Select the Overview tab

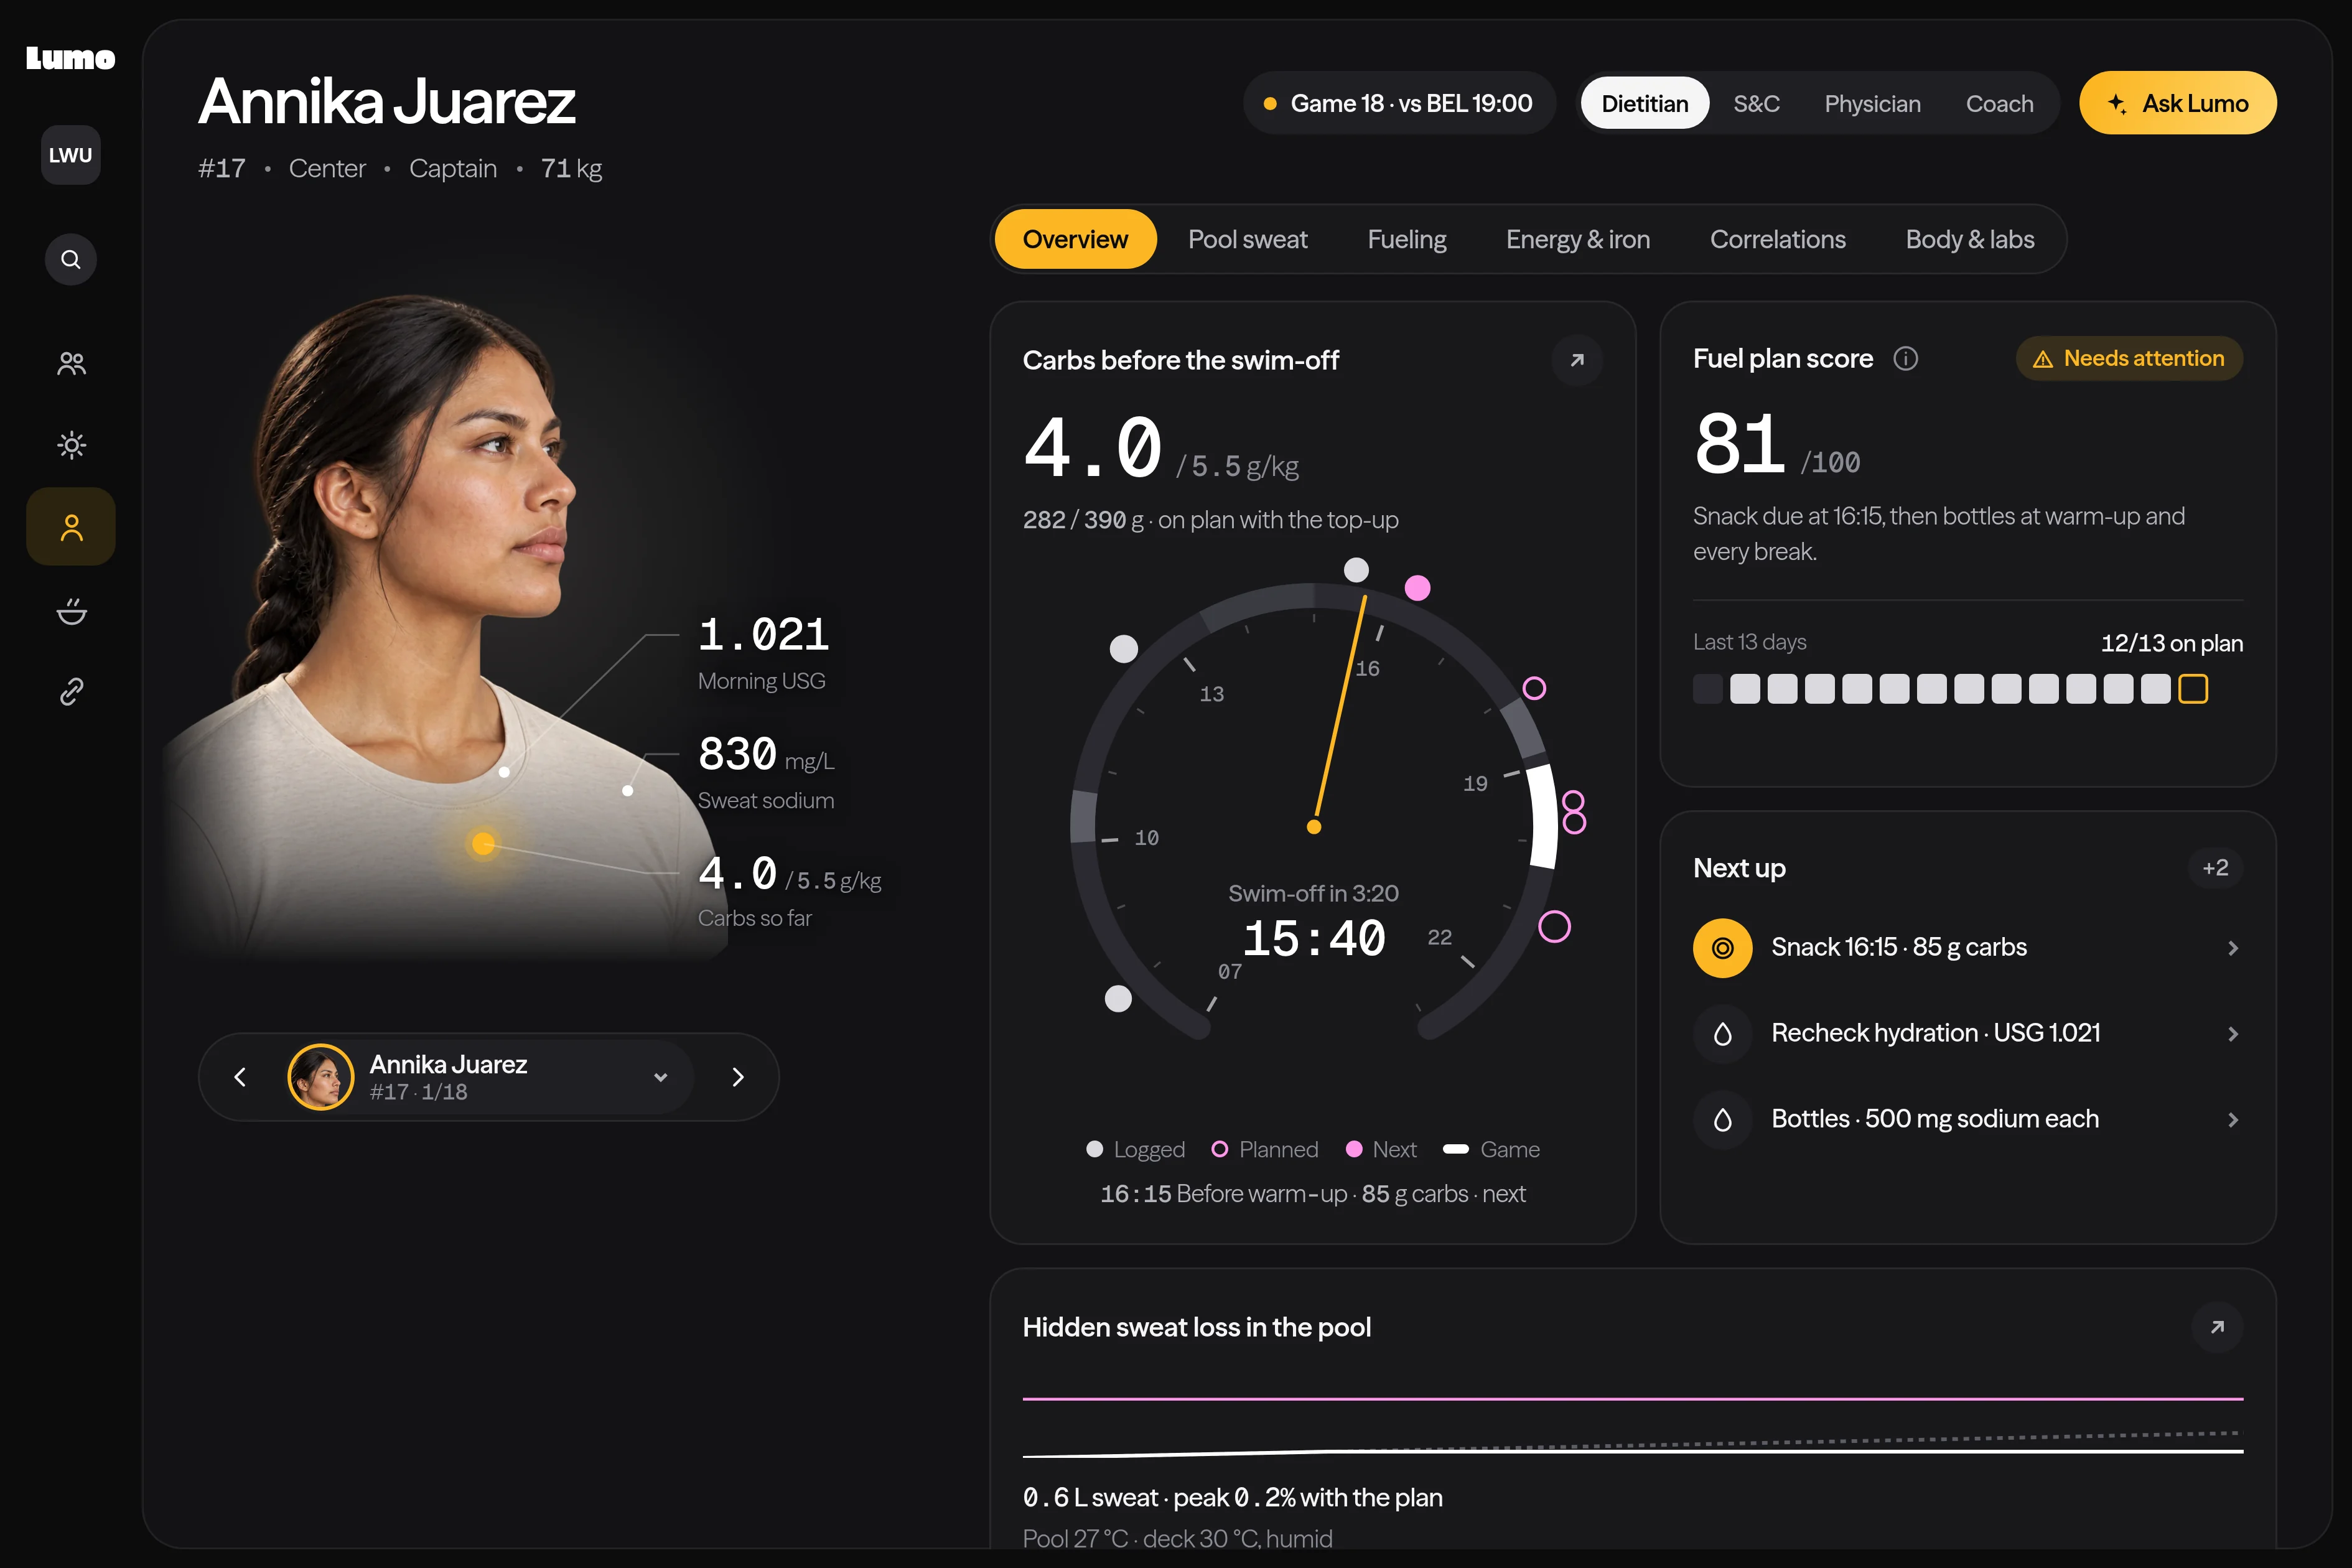tap(1075, 239)
